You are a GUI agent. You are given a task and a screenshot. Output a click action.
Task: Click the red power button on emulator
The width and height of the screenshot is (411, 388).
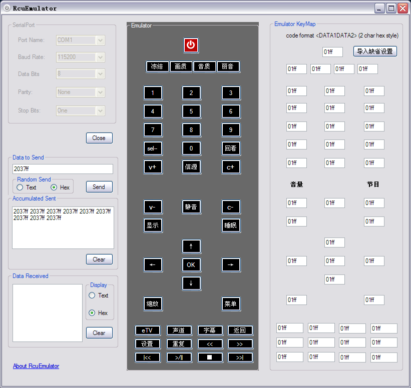191,45
